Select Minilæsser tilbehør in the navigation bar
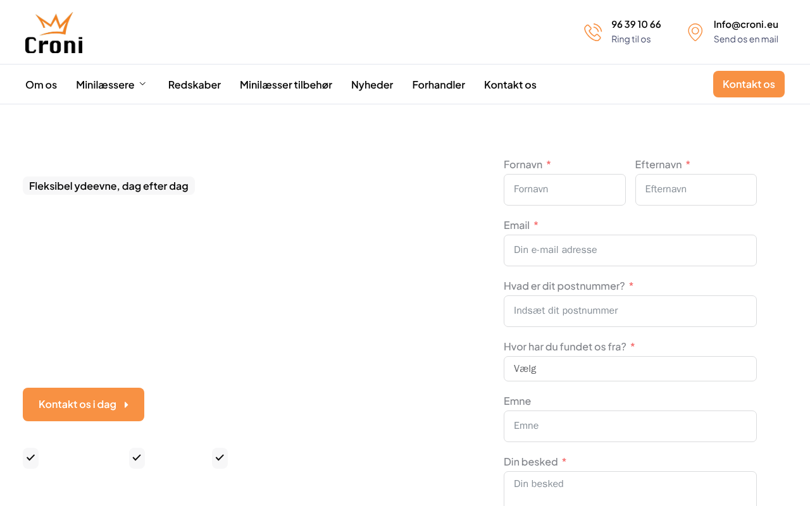 click(x=285, y=85)
